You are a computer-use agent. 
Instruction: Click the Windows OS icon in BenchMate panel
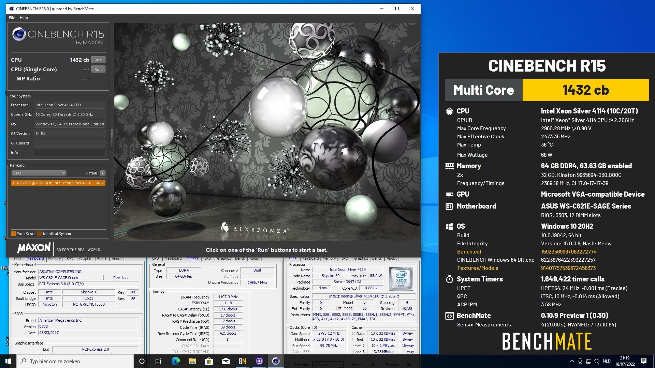tap(449, 226)
